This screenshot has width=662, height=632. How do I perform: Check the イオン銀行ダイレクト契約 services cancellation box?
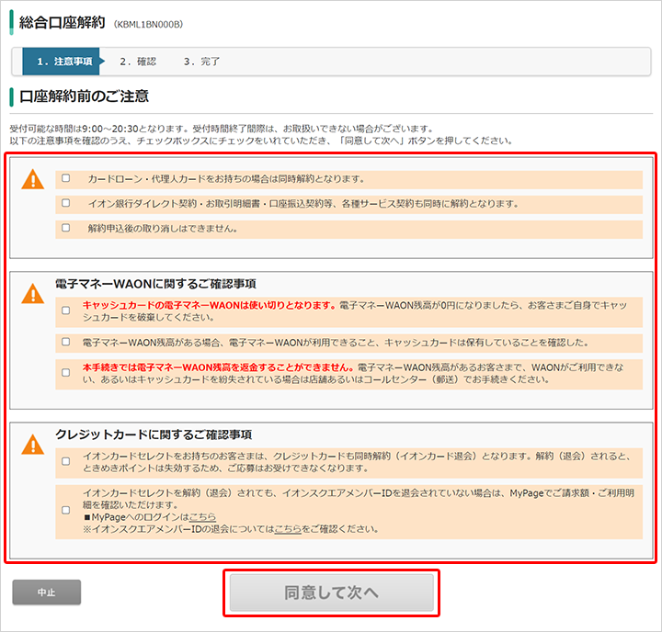coord(66,203)
